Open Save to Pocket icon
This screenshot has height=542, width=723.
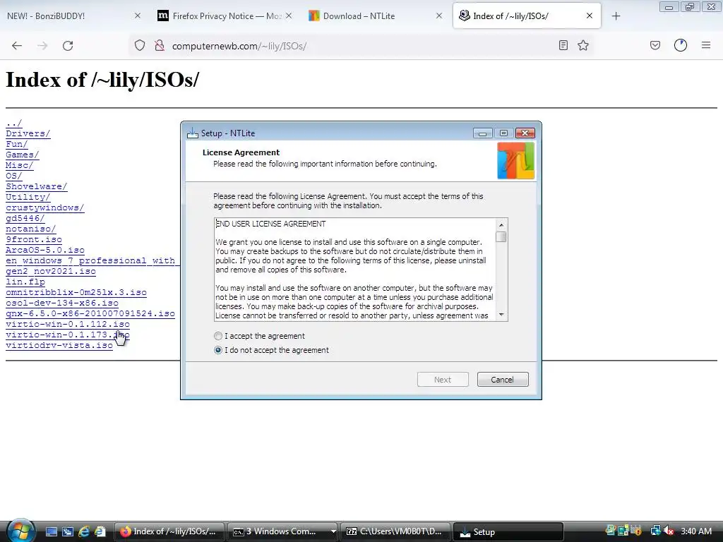click(x=655, y=45)
